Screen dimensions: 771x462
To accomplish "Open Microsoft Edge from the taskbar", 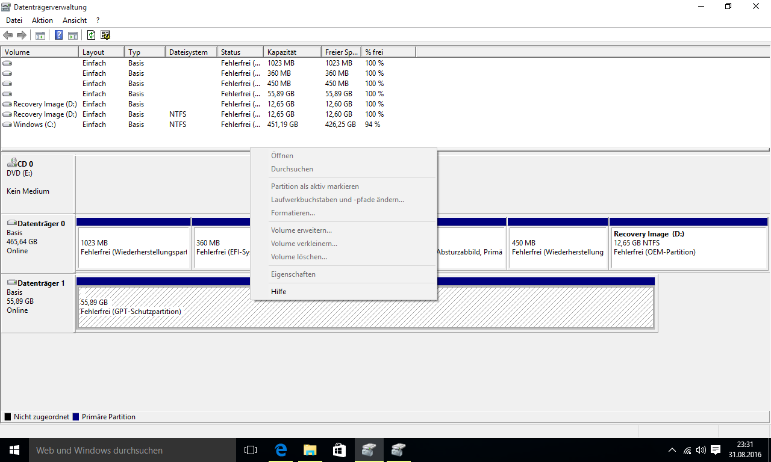I will (281, 450).
